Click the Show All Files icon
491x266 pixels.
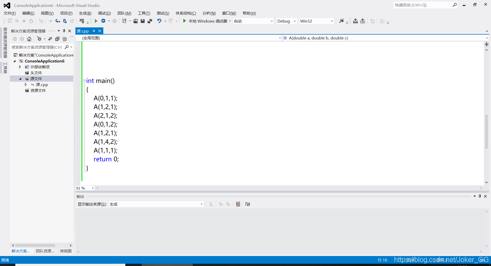click(x=64, y=39)
